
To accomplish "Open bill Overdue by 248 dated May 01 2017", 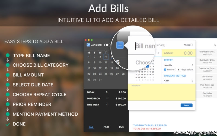I will [207, 53].
